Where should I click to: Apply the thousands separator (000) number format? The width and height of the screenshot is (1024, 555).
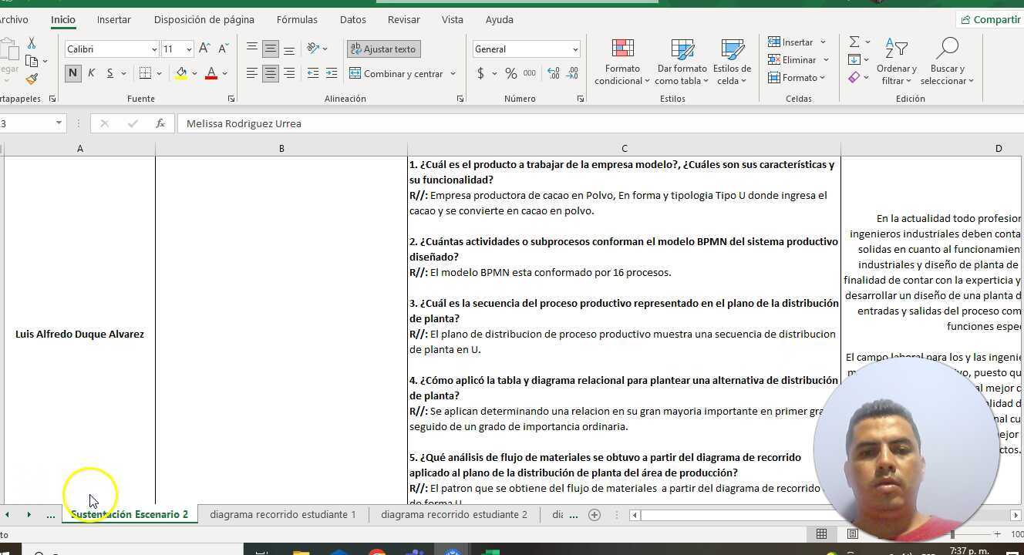530,73
